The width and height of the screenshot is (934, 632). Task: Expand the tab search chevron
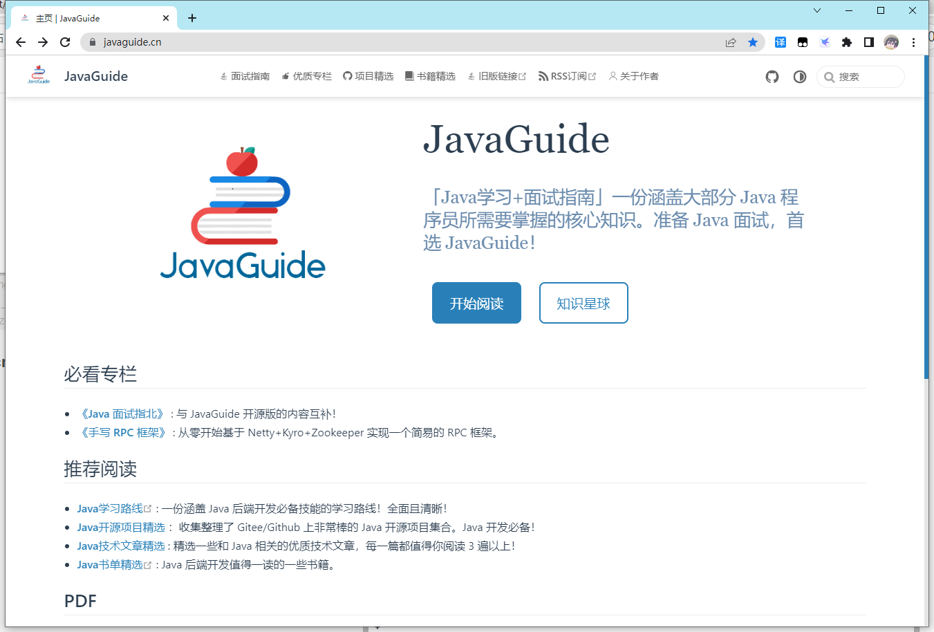817,10
